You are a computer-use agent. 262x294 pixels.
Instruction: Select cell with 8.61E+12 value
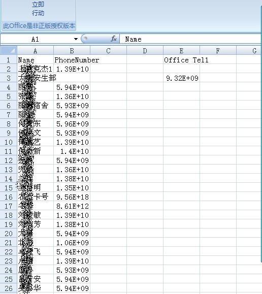pyautogui.click(x=72, y=206)
